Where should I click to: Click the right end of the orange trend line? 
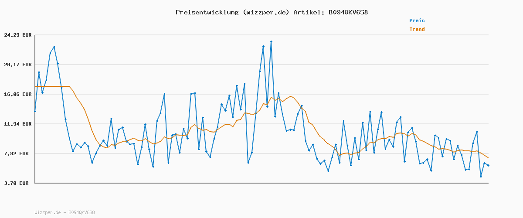pos(488,158)
